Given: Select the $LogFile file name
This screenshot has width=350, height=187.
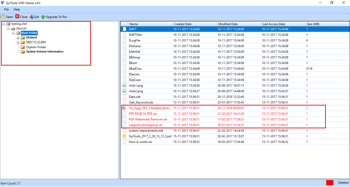Looking at the screenshot, I should (135, 40).
